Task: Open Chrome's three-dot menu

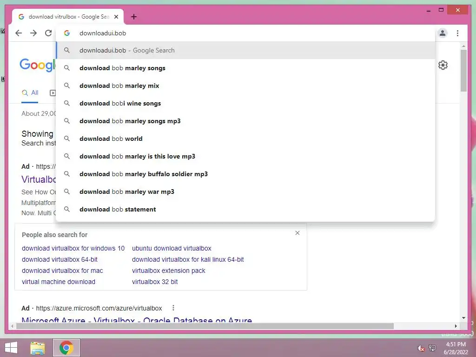Action: (x=457, y=33)
